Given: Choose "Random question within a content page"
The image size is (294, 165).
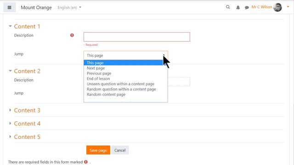Looking at the screenshot, I should point(125,89).
